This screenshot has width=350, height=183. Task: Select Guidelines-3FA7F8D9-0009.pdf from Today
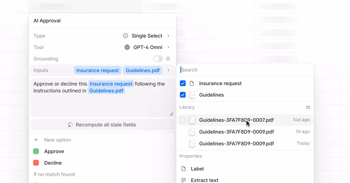click(245, 143)
